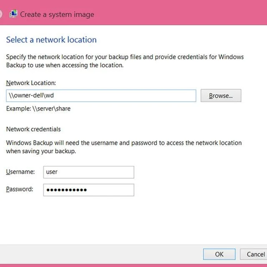Select the Username input box
267x267 pixels.
point(88,172)
